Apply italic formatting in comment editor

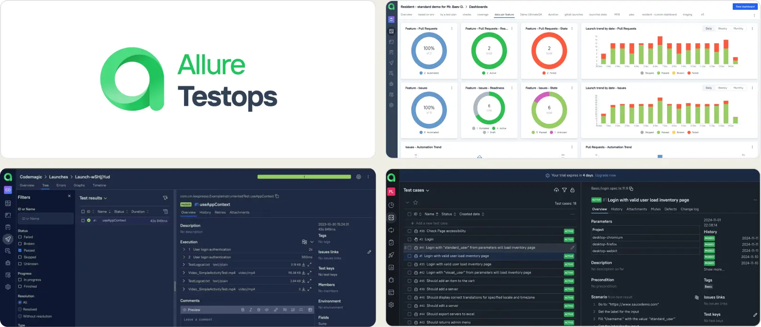[251, 310]
